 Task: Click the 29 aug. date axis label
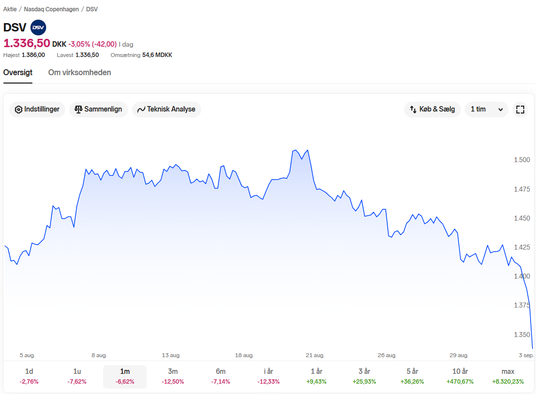459,355
